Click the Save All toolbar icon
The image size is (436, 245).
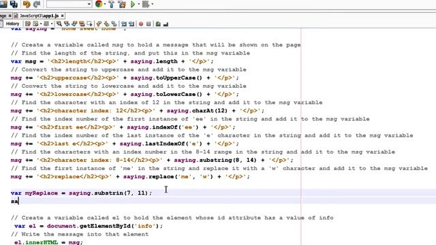point(14,4)
